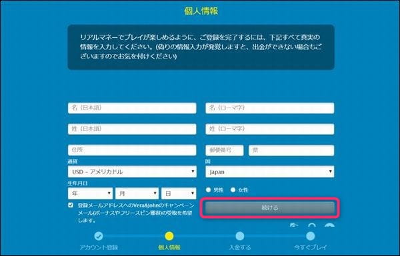This screenshot has height=256, width=400.
Task: Click the アカウント登録 step checkmark circle
Action: click(99, 236)
